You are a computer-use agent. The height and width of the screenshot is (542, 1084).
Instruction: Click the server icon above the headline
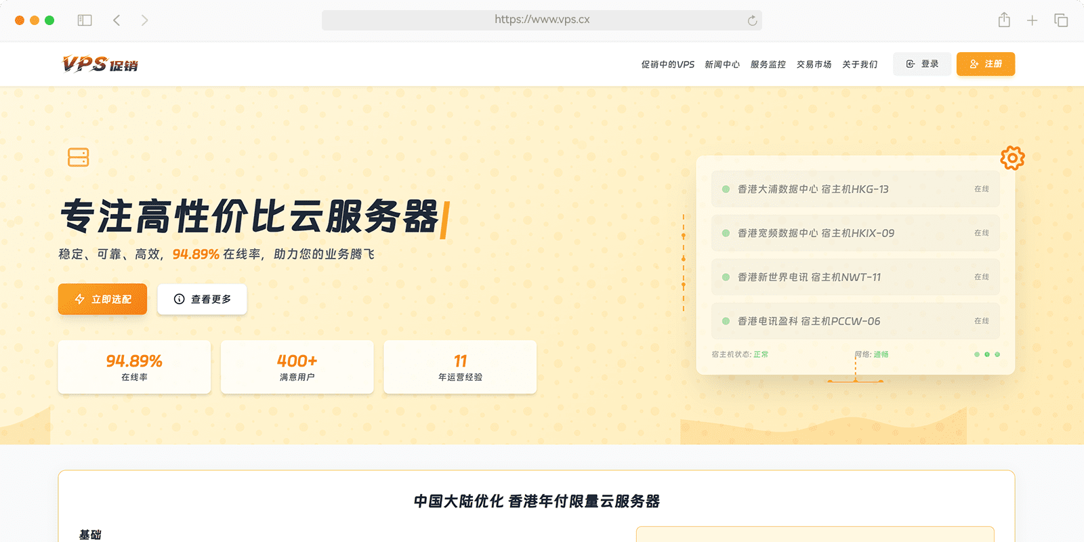click(x=79, y=157)
